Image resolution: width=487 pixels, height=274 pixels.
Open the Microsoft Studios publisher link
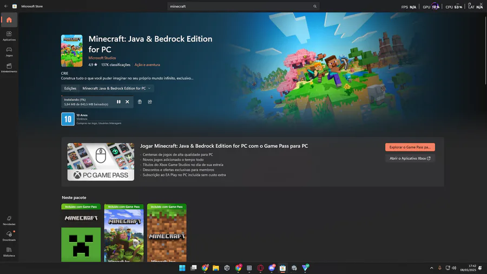[x=102, y=58]
